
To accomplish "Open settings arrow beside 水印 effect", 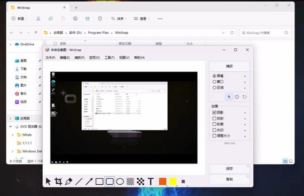I will (x=245, y=130).
